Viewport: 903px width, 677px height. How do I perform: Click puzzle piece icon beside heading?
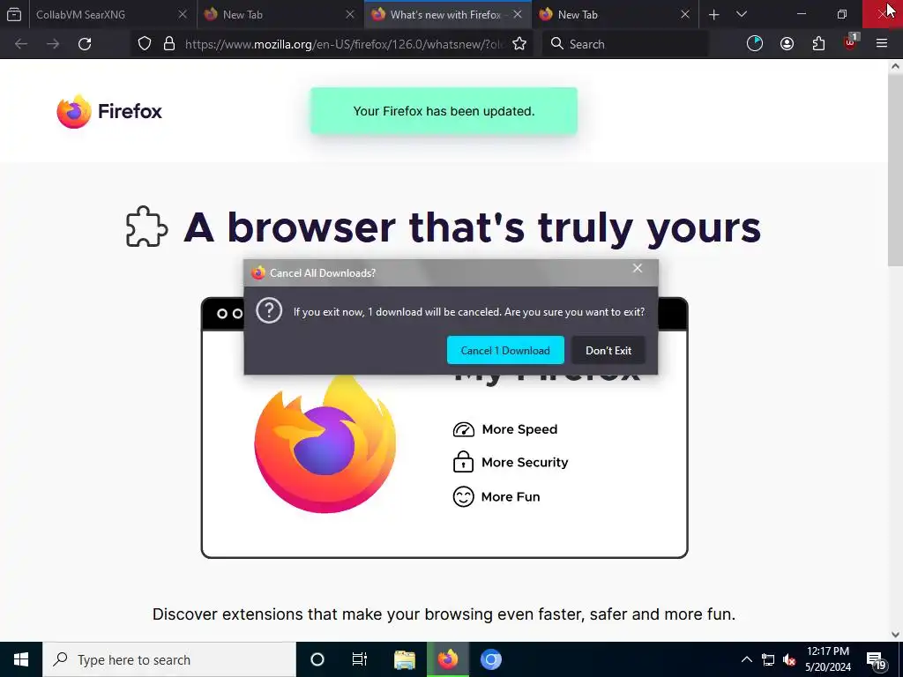(x=147, y=227)
